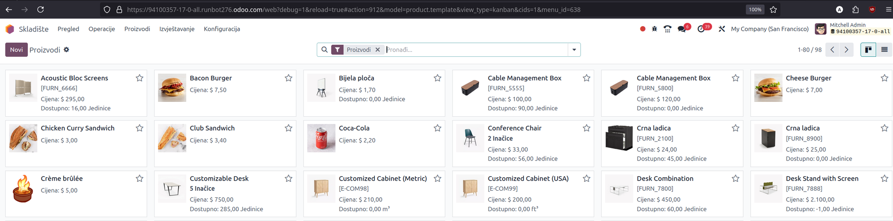Go to next page of products
893x221 pixels.
[x=846, y=50]
